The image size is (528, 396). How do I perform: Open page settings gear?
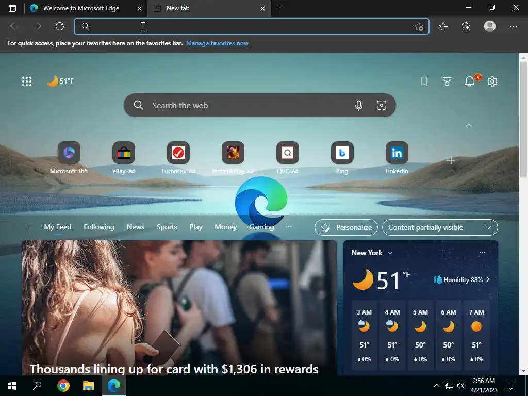click(492, 81)
